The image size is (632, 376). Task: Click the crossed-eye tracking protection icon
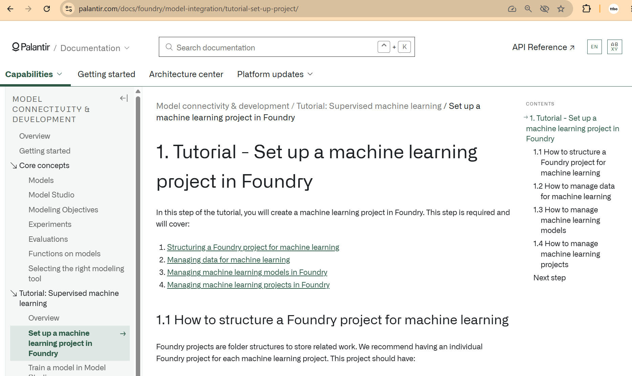click(x=544, y=9)
